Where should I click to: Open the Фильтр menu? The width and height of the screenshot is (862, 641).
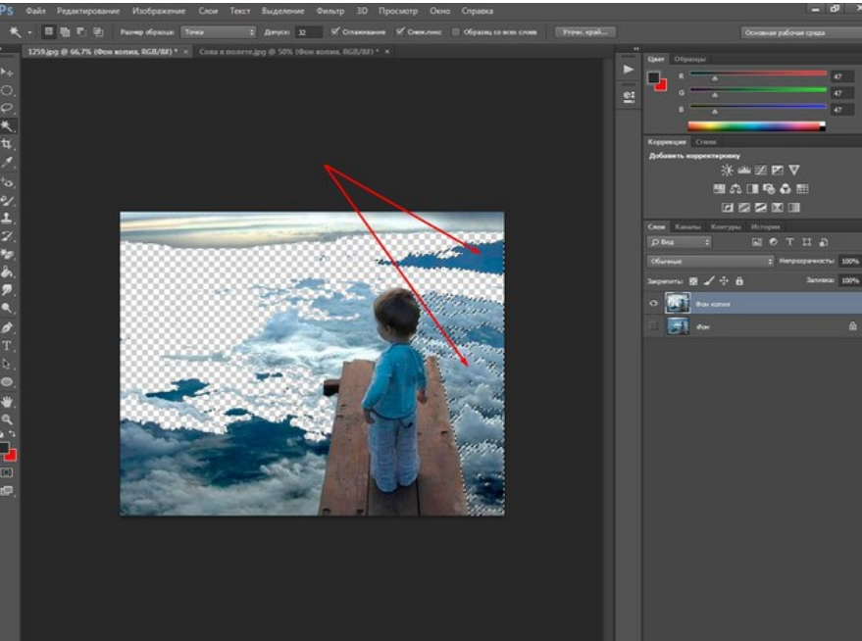[x=330, y=11]
